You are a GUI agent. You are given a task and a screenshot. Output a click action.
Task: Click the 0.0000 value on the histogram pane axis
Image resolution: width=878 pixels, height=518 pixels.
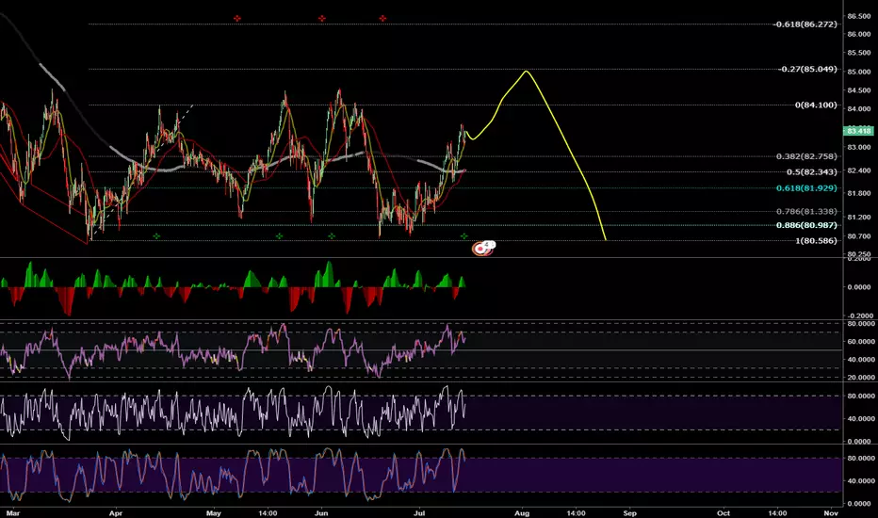(x=859, y=287)
